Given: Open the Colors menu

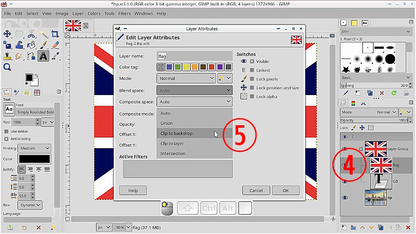Looking at the screenshot, I should [x=94, y=14].
